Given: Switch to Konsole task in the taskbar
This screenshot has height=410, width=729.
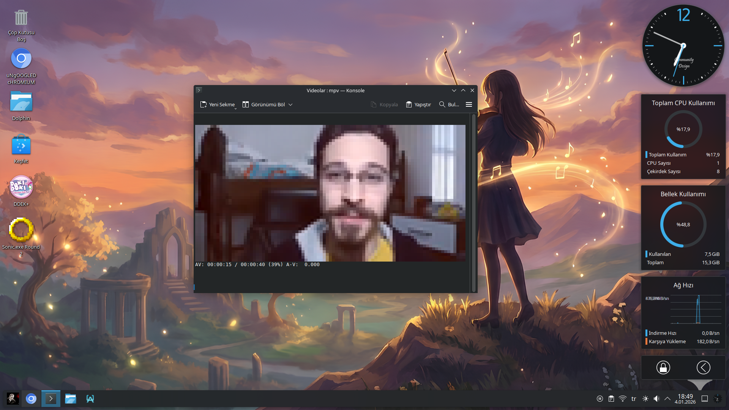Looking at the screenshot, I should pyautogui.click(x=50, y=399).
